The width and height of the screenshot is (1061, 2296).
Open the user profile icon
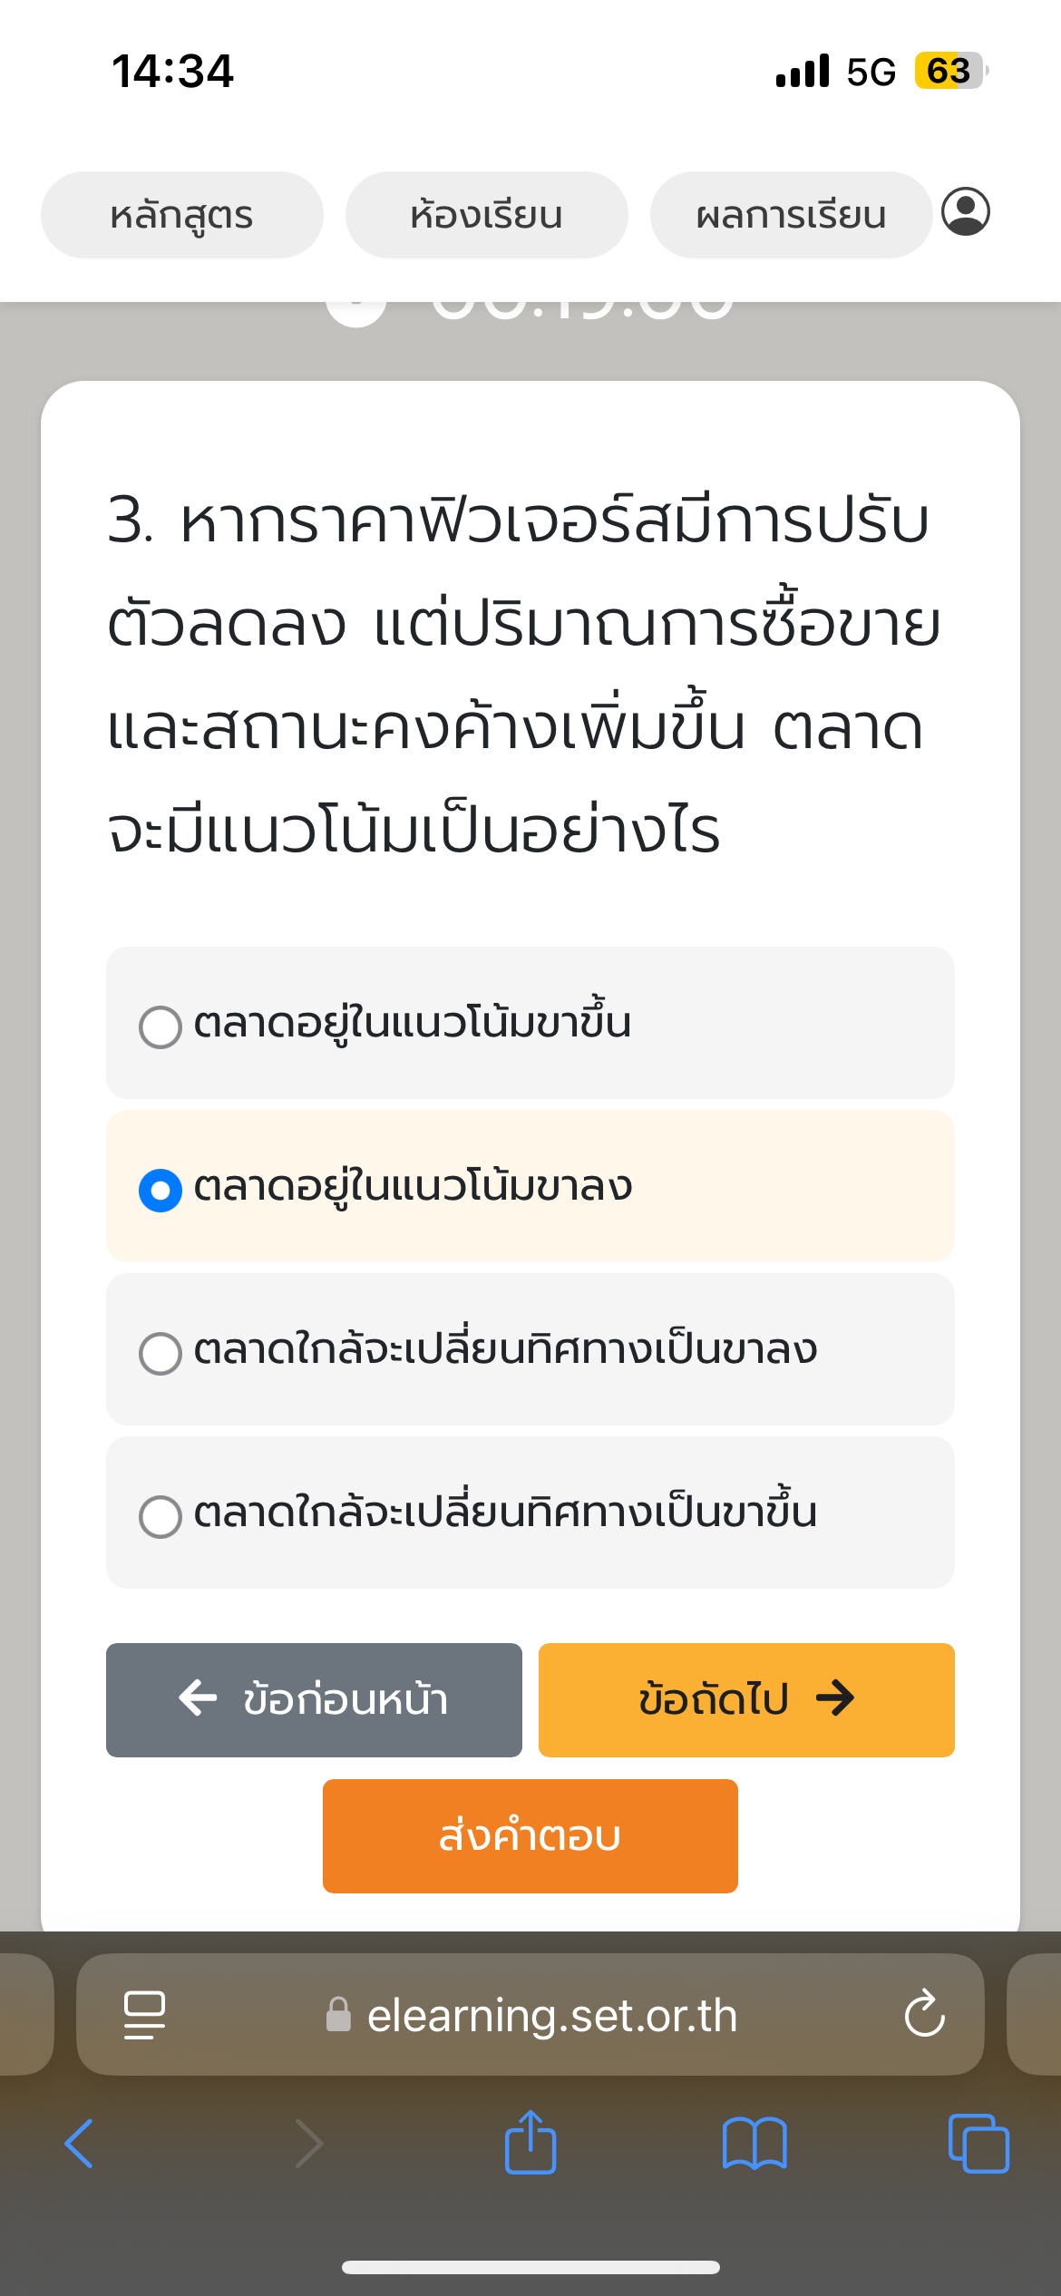[965, 212]
